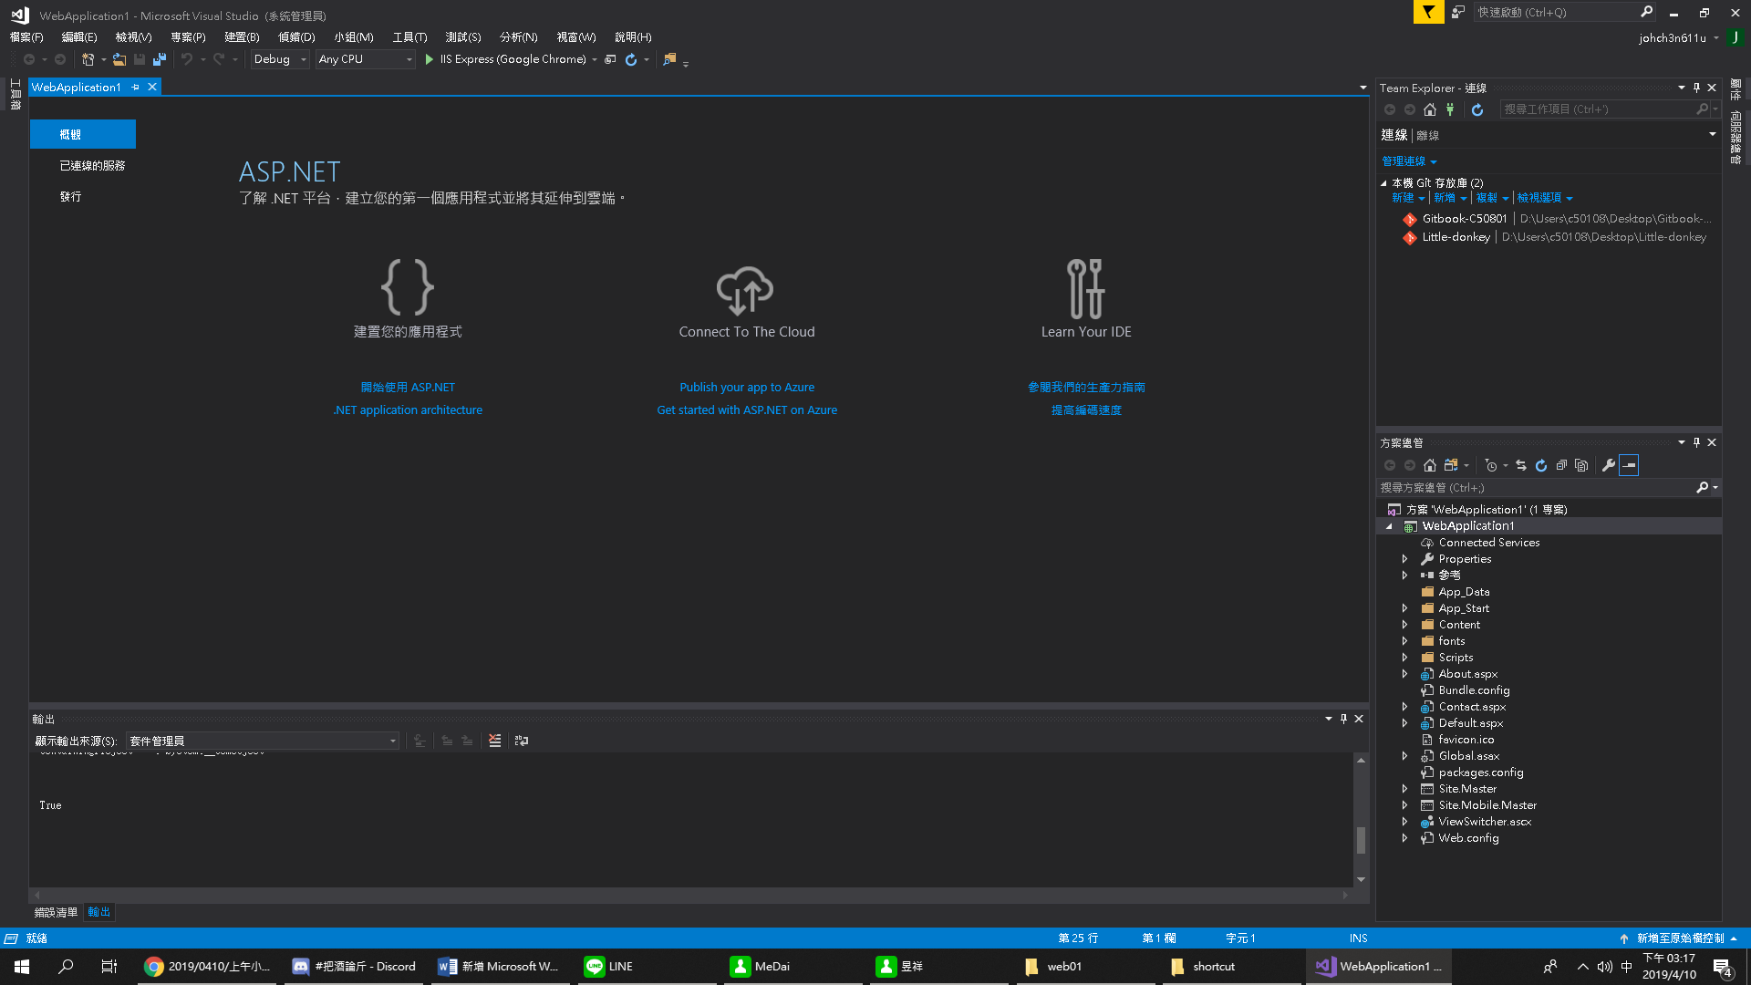Select Default.aspx in Solution Explorer
Image resolution: width=1751 pixels, height=985 pixels.
(1470, 723)
